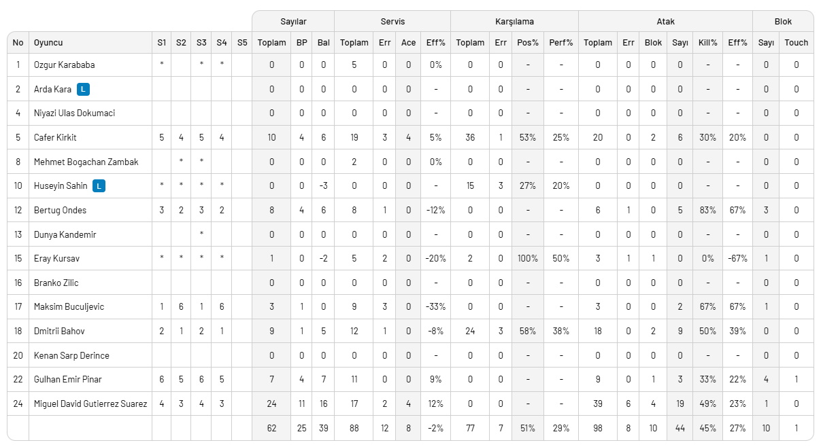Click the Karşılama group header

[514, 21]
